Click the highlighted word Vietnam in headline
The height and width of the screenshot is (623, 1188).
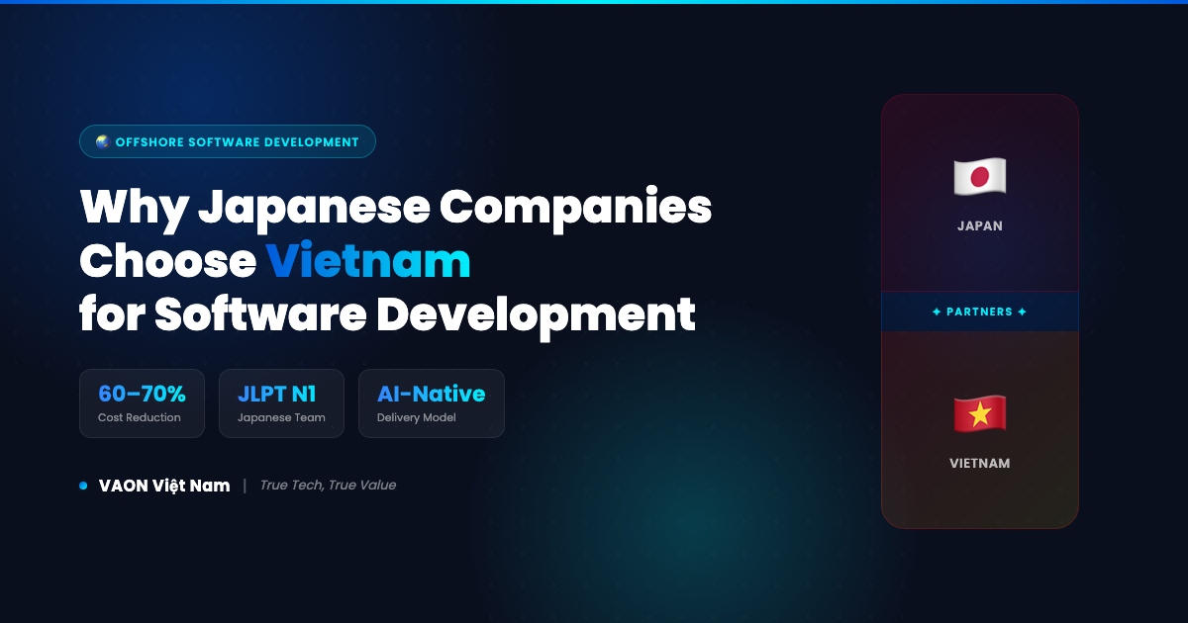tap(368, 261)
